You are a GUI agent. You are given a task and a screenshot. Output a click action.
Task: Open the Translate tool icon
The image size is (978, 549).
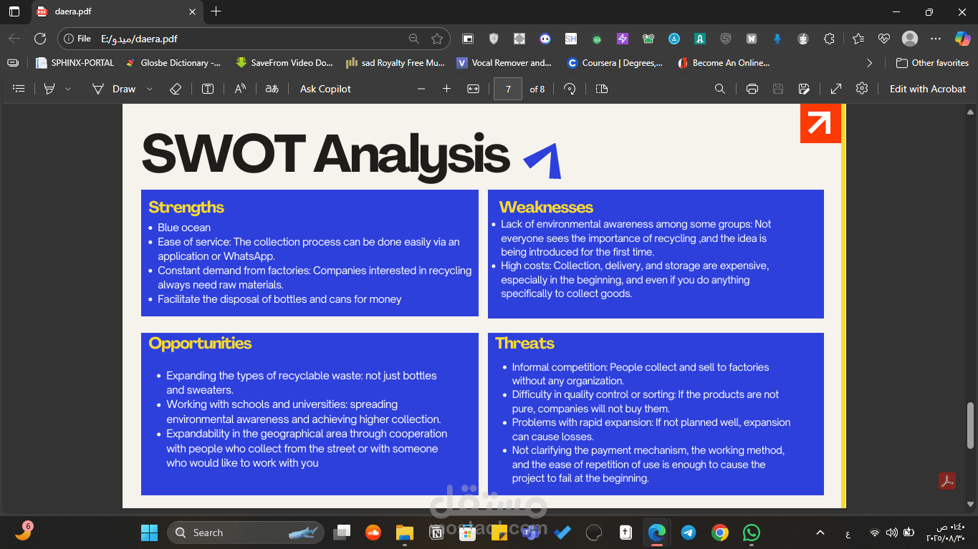272,89
